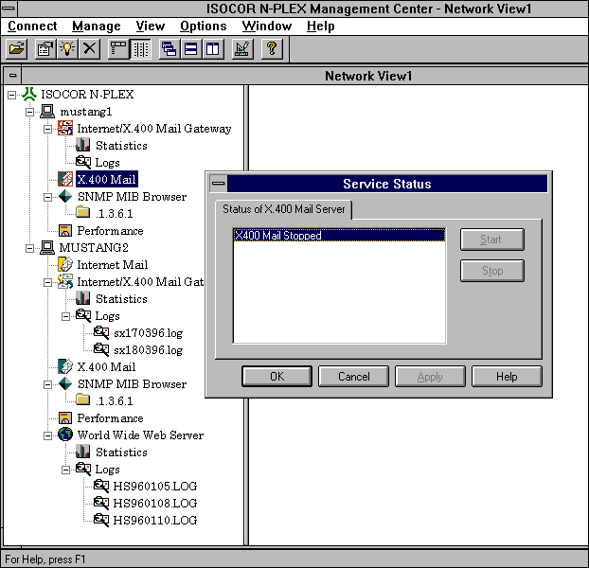Click the question mark help icon
Viewport: 589px width, 568px height.
[272, 49]
